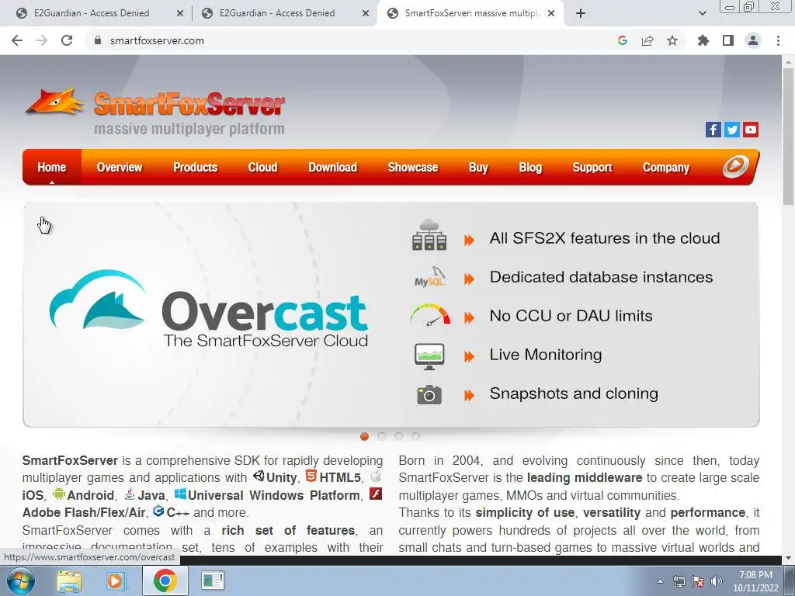Click the MySQL icon in the banner
795x596 pixels.
(x=430, y=277)
